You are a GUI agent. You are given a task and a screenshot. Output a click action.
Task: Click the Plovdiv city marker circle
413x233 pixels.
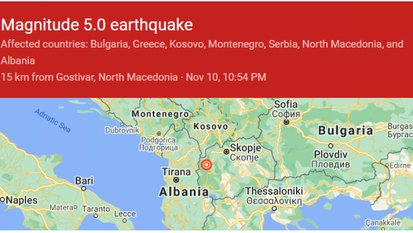[x=331, y=146]
